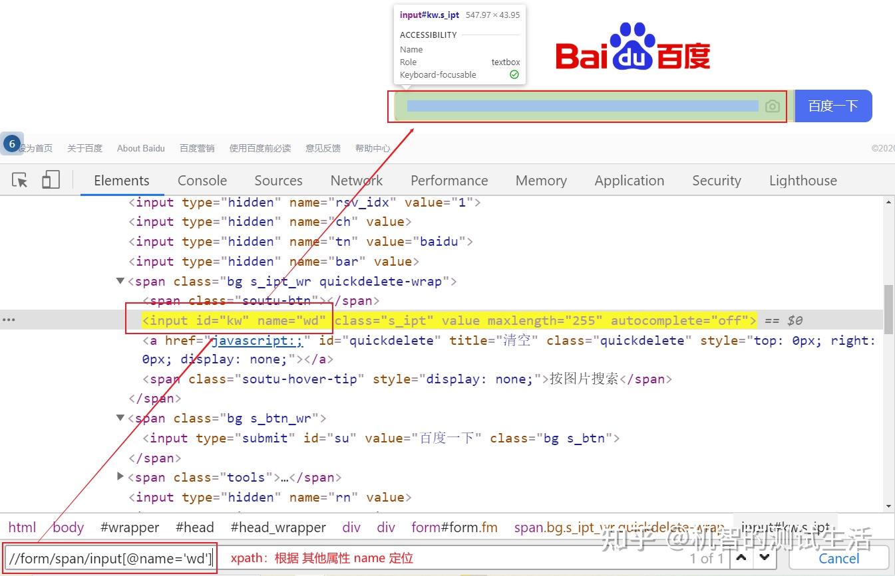Toggle the device emulation toolbar
895x576 pixels.
51,179
